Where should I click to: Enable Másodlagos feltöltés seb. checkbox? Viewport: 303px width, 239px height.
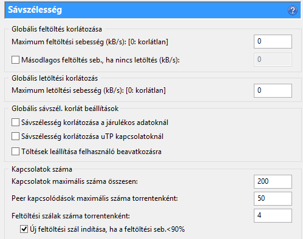(15, 60)
